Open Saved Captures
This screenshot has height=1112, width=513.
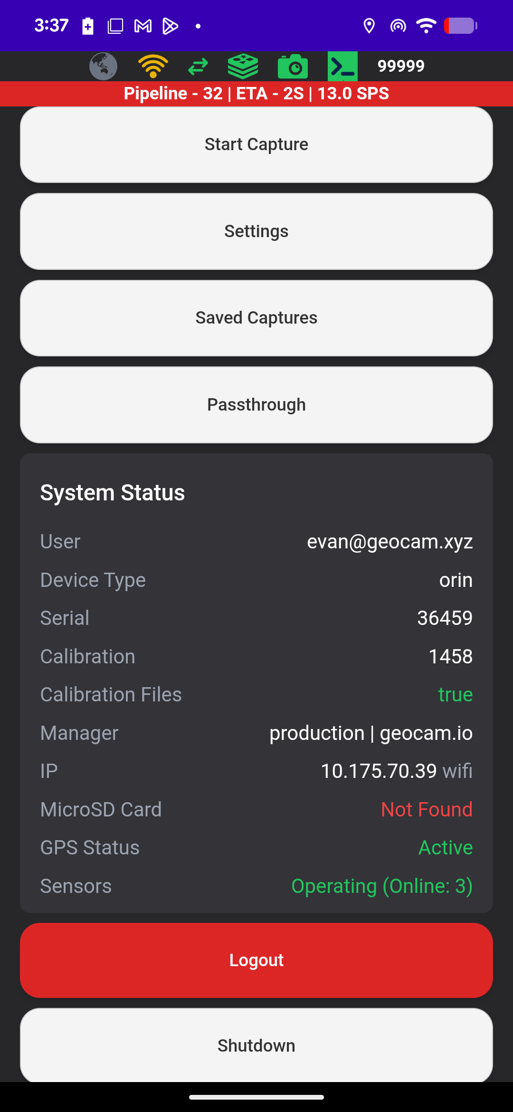[x=256, y=318]
